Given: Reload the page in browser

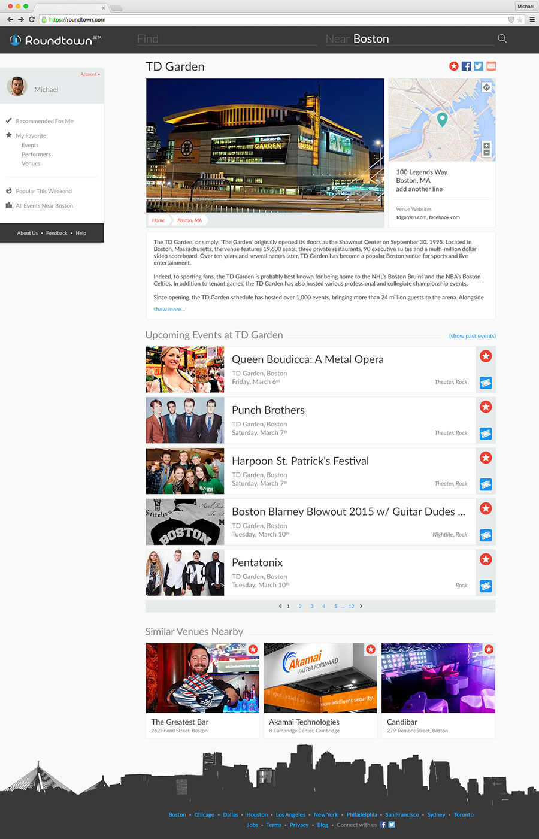Looking at the screenshot, I should [x=32, y=19].
